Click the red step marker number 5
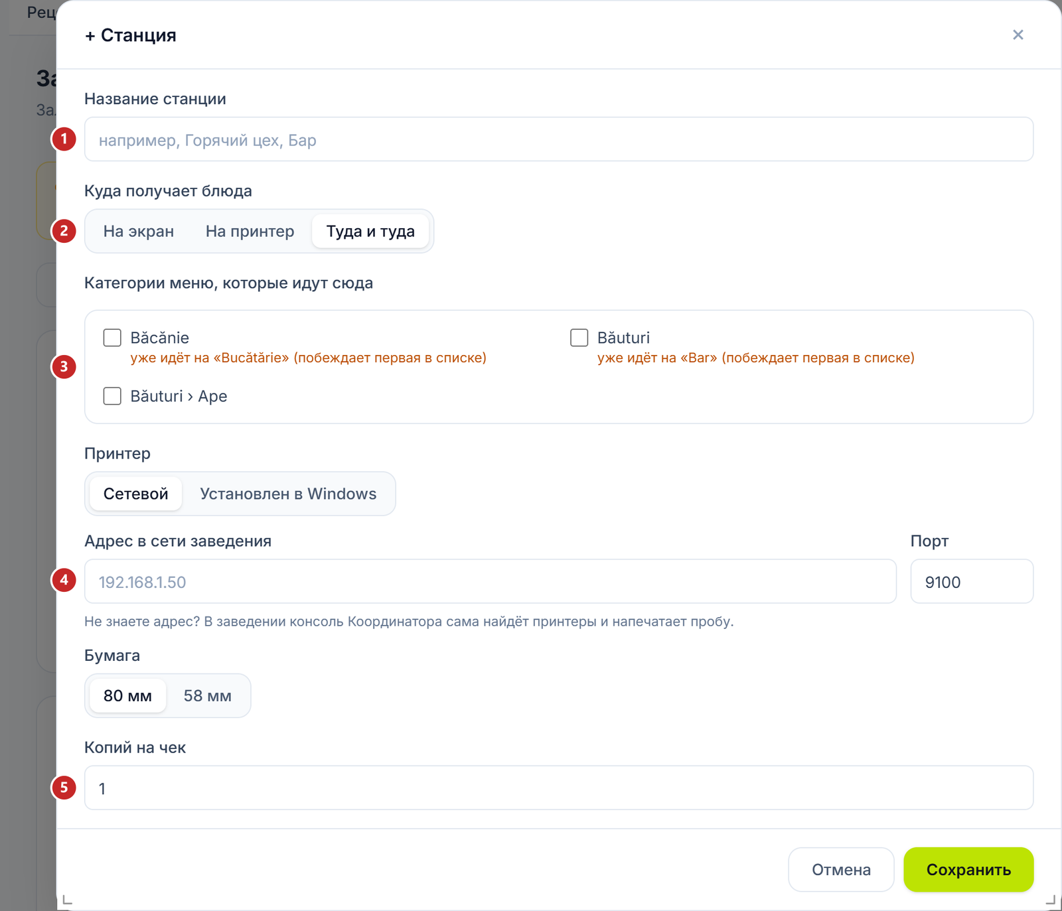Screen dimensions: 1062x911 tap(64, 788)
